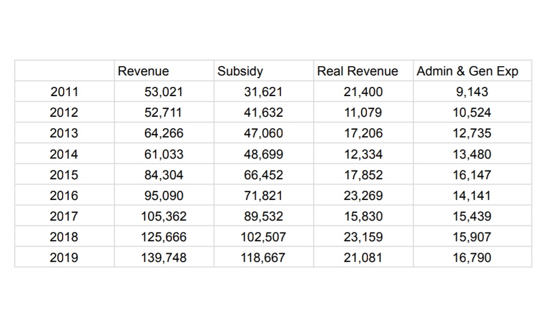Click revenue value 52,711
This screenshot has height=328, width=558.
coord(163,112)
